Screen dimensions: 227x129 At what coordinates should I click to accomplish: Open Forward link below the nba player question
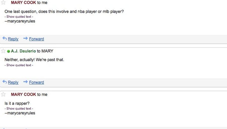(x=37, y=39)
